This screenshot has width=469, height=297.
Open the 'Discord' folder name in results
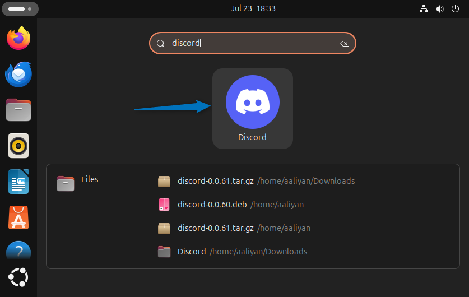(x=192, y=252)
